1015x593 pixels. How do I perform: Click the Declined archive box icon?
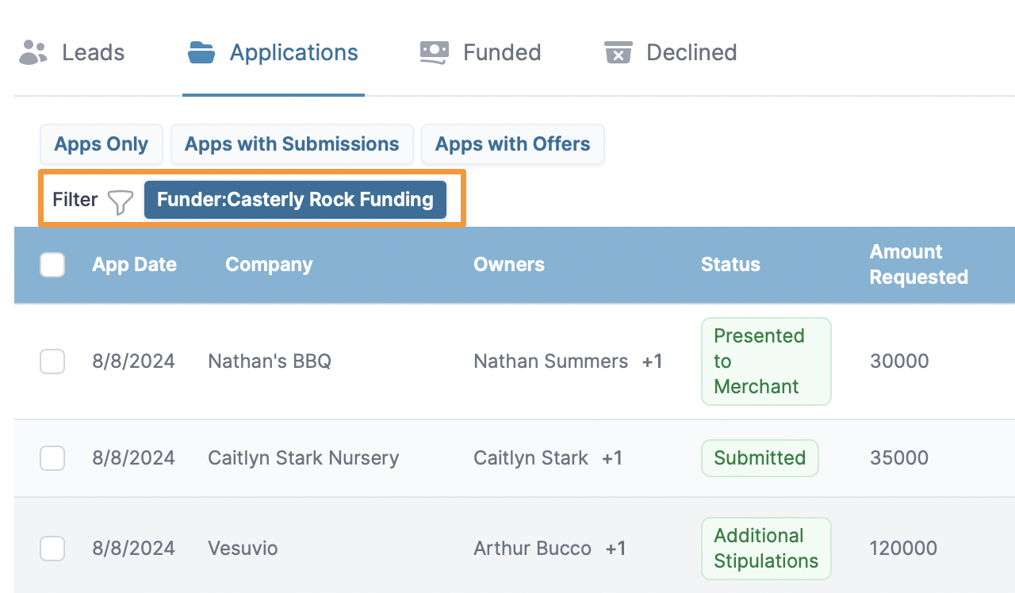(618, 52)
